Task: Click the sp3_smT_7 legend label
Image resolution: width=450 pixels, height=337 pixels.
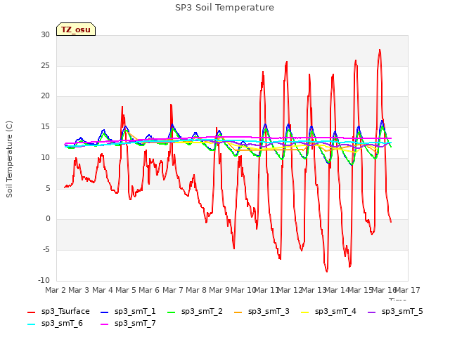Action: point(135,323)
